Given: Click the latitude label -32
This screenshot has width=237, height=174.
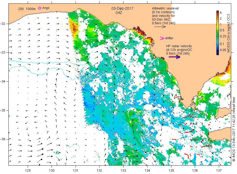Looking at the screenshot, I should pos(3,24).
